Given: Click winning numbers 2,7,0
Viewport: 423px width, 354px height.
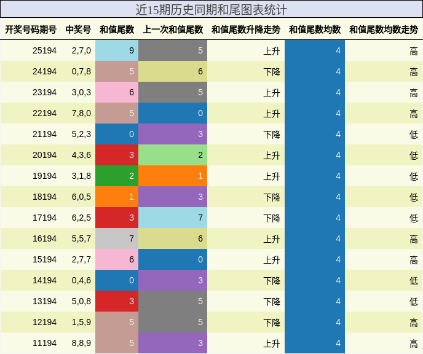Looking at the screenshot, I should tap(81, 50).
